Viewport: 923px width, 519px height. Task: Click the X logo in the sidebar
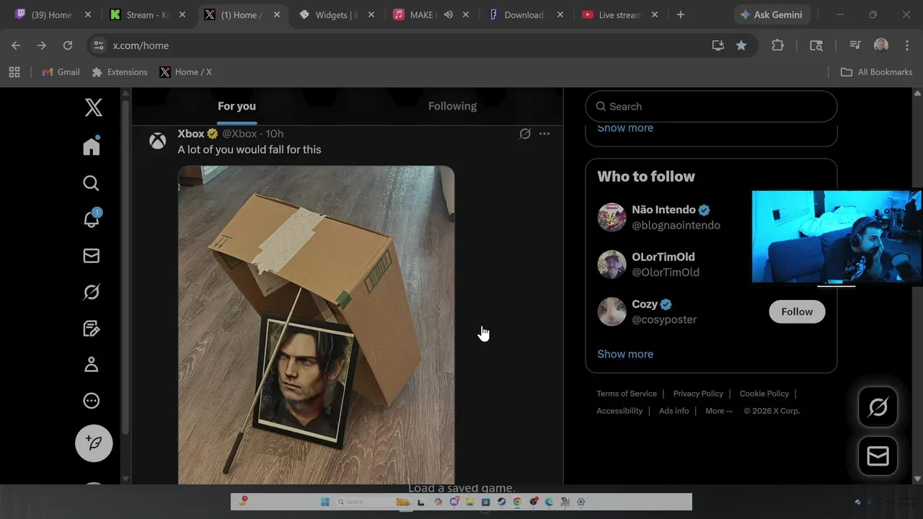[x=94, y=107]
